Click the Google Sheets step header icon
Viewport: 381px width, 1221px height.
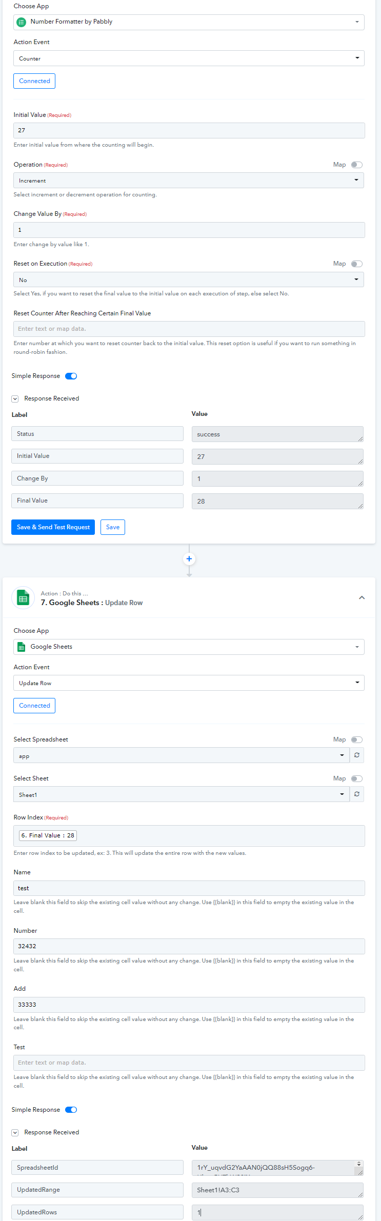(23, 598)
